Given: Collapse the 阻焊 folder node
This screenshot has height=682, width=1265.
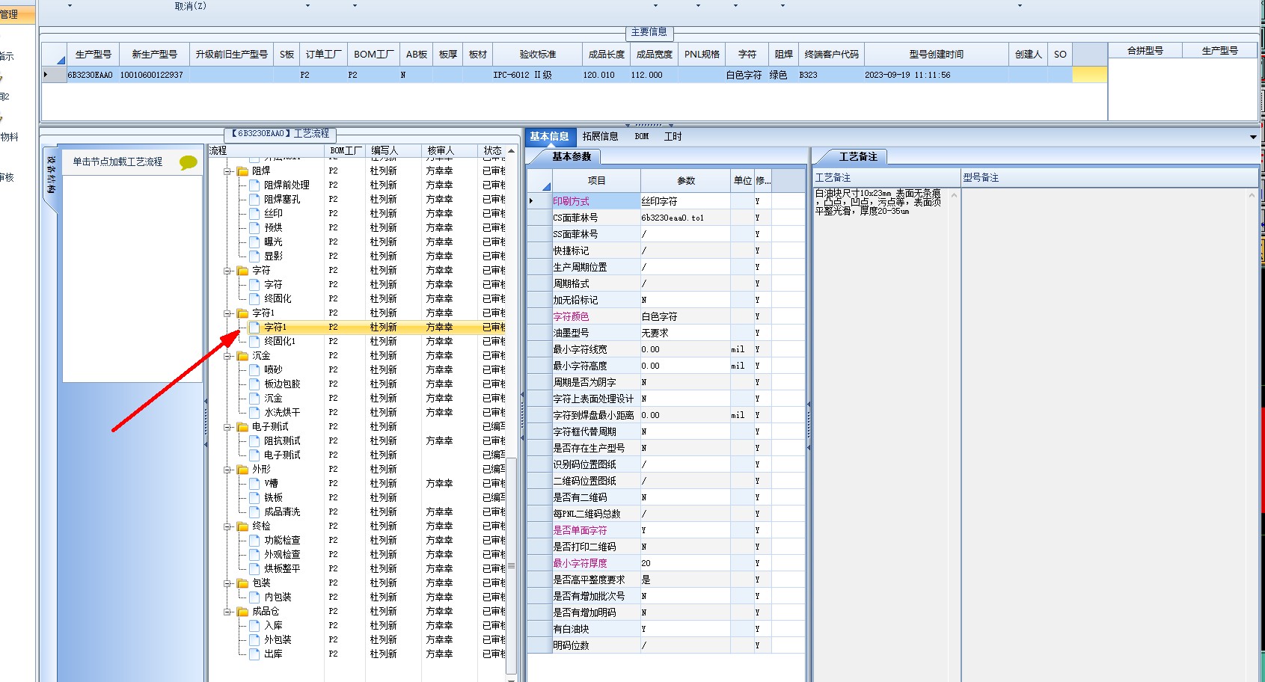Looking at the screenshot, I should click(x=227, y=171).
